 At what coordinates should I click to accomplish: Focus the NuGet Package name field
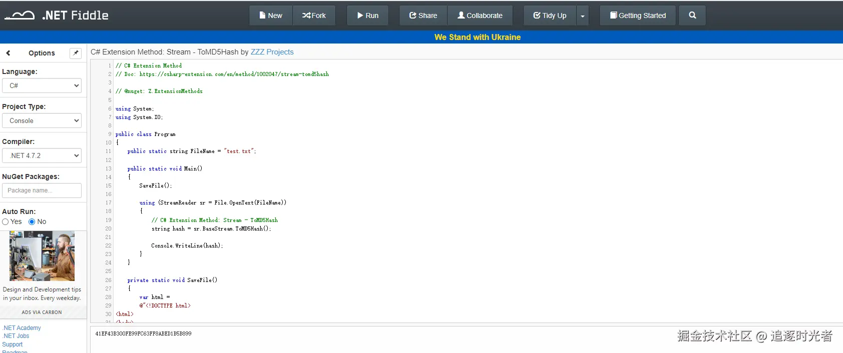(42, 190)
